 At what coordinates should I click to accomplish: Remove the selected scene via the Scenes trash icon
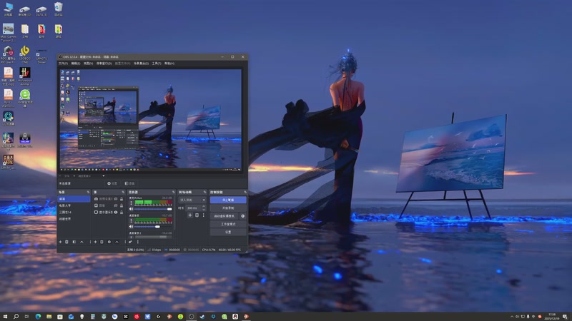66,242
